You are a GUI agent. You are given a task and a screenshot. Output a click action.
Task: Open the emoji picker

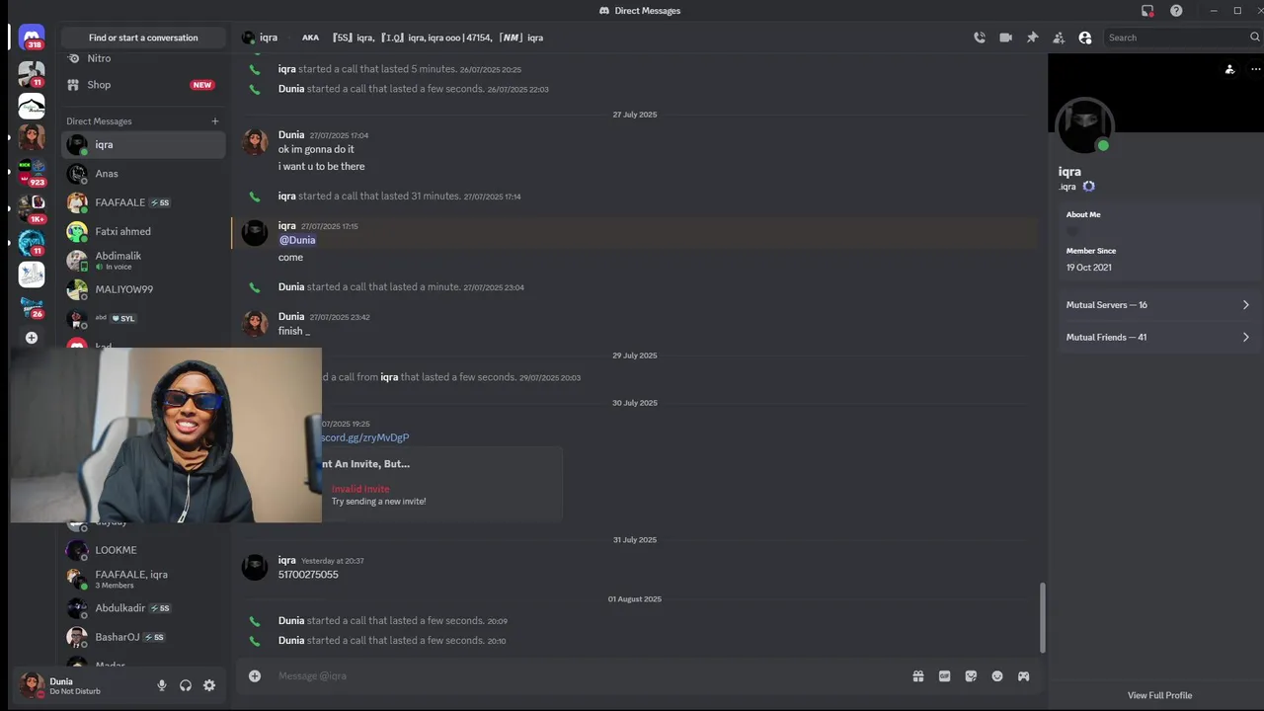pos(997,676)
